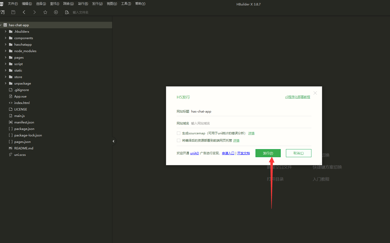Open the 跳转(G) menu
The image size is (390, 243).
tap(68, 4)
